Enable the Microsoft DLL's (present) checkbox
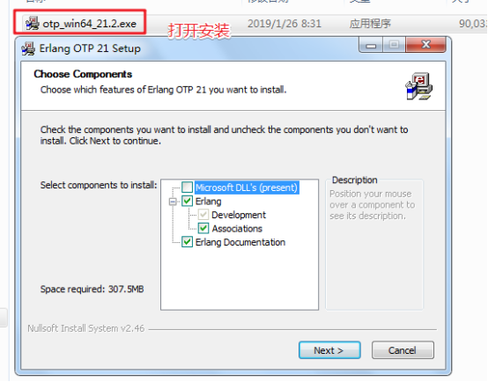This screenshot has width=488, height=382. 187,187
